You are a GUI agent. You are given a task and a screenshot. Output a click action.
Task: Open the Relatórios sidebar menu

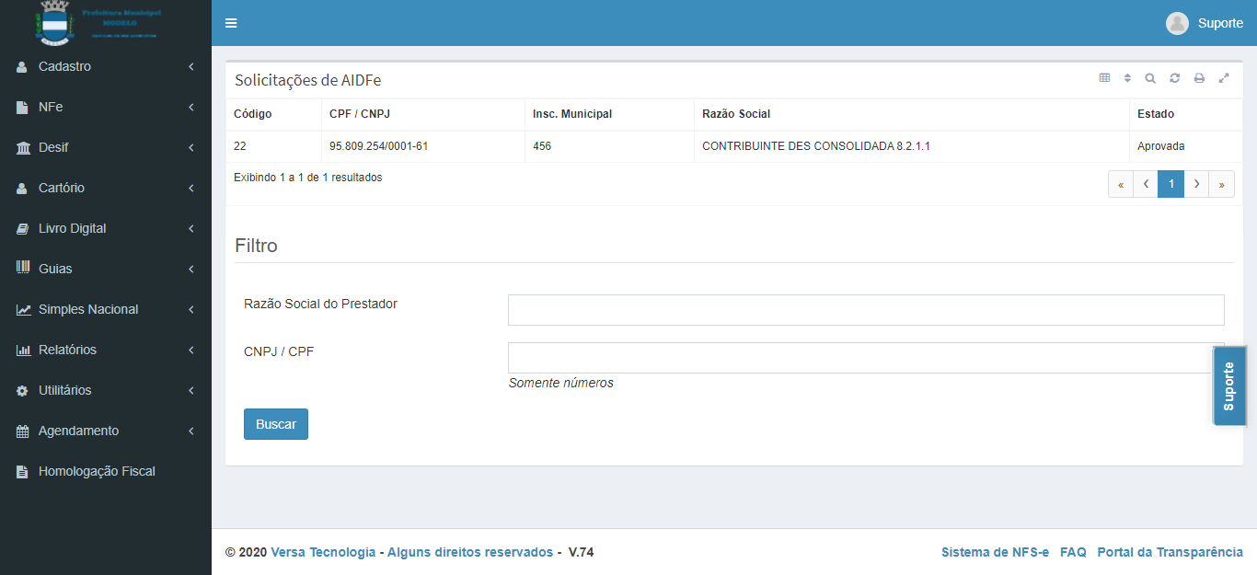point(106,350)
